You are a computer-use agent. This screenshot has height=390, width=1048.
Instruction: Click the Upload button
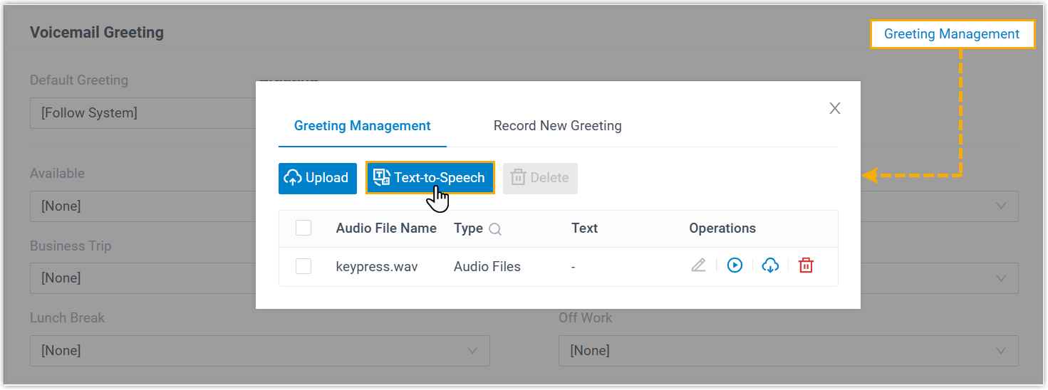(x=317, y=178)
